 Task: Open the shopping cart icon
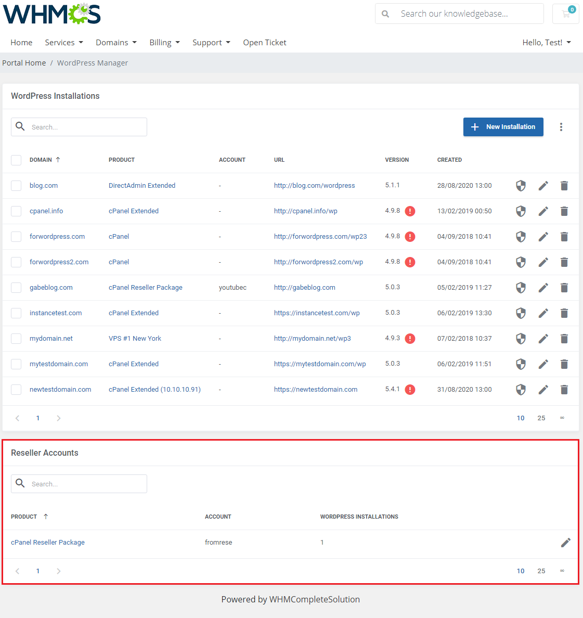coord(566,14)
